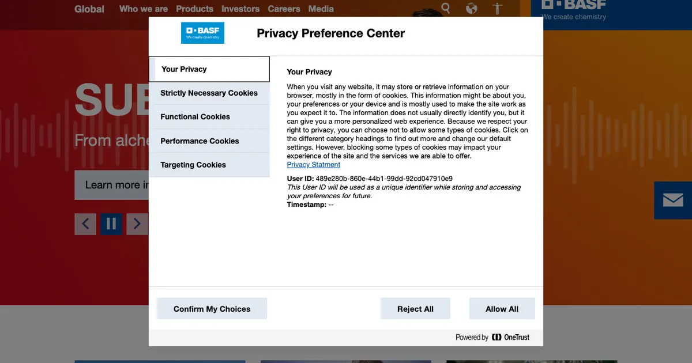This screenshot has height=363, width=692.
Task: Click the Reject All button
Action: (415, 309)
